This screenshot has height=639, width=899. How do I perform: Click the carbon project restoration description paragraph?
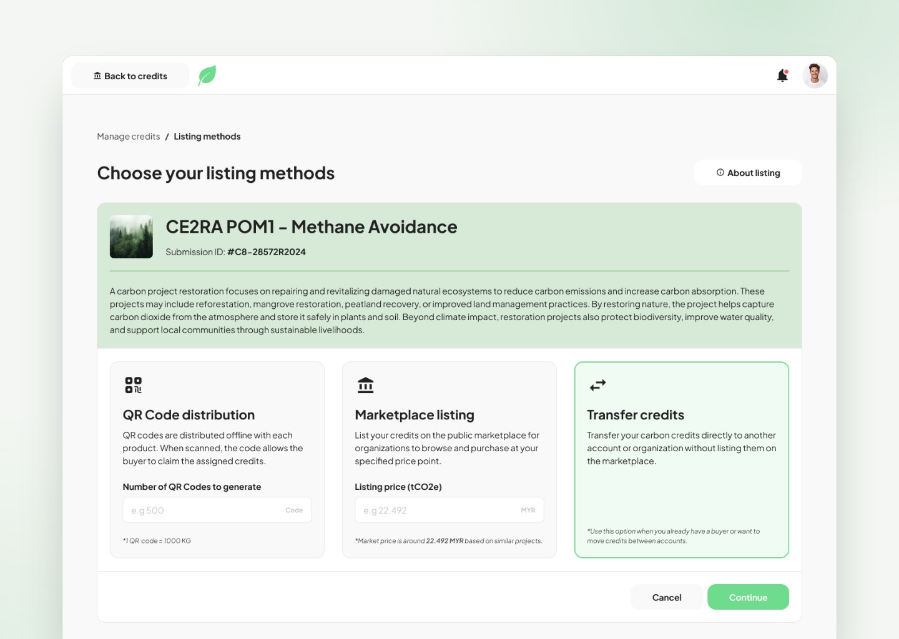[443, 311]
